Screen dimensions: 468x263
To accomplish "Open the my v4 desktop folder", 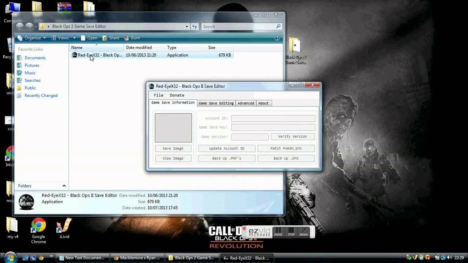I will click(x=13, y=229).
